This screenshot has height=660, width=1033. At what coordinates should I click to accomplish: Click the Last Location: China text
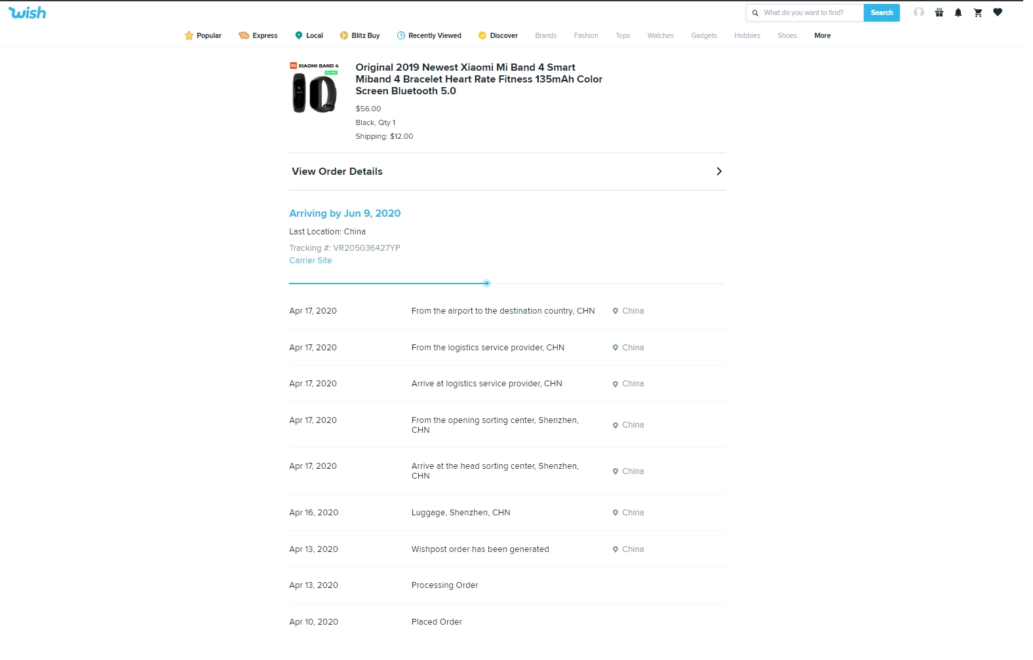pos(328,232)
